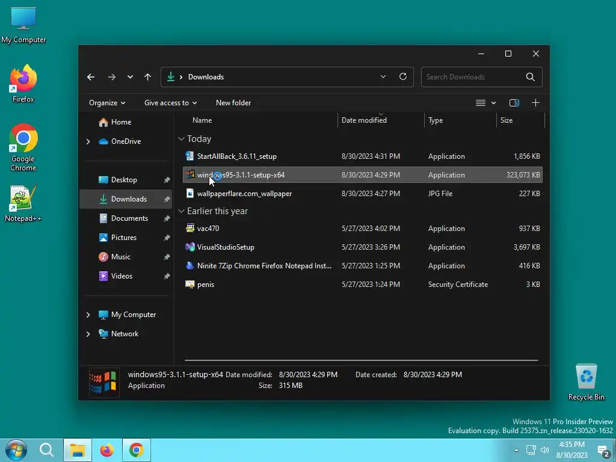Select the windows95-3.1.1-setup-x64 file

pyautogui.click(x=363, y=175)
